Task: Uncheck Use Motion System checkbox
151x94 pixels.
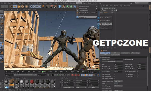Action: 115,78
